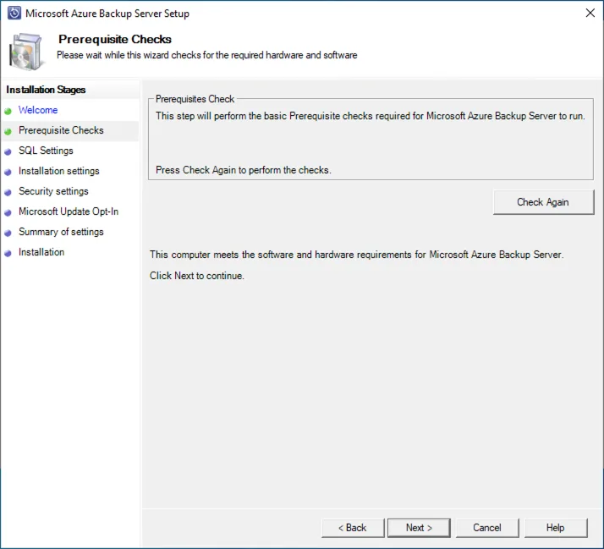Close the setup wizard window

tap(589, 14)
